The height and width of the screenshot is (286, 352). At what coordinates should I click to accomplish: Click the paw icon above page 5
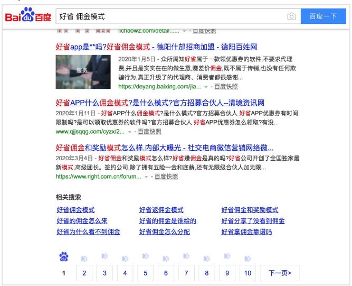(x=145, y=259)
